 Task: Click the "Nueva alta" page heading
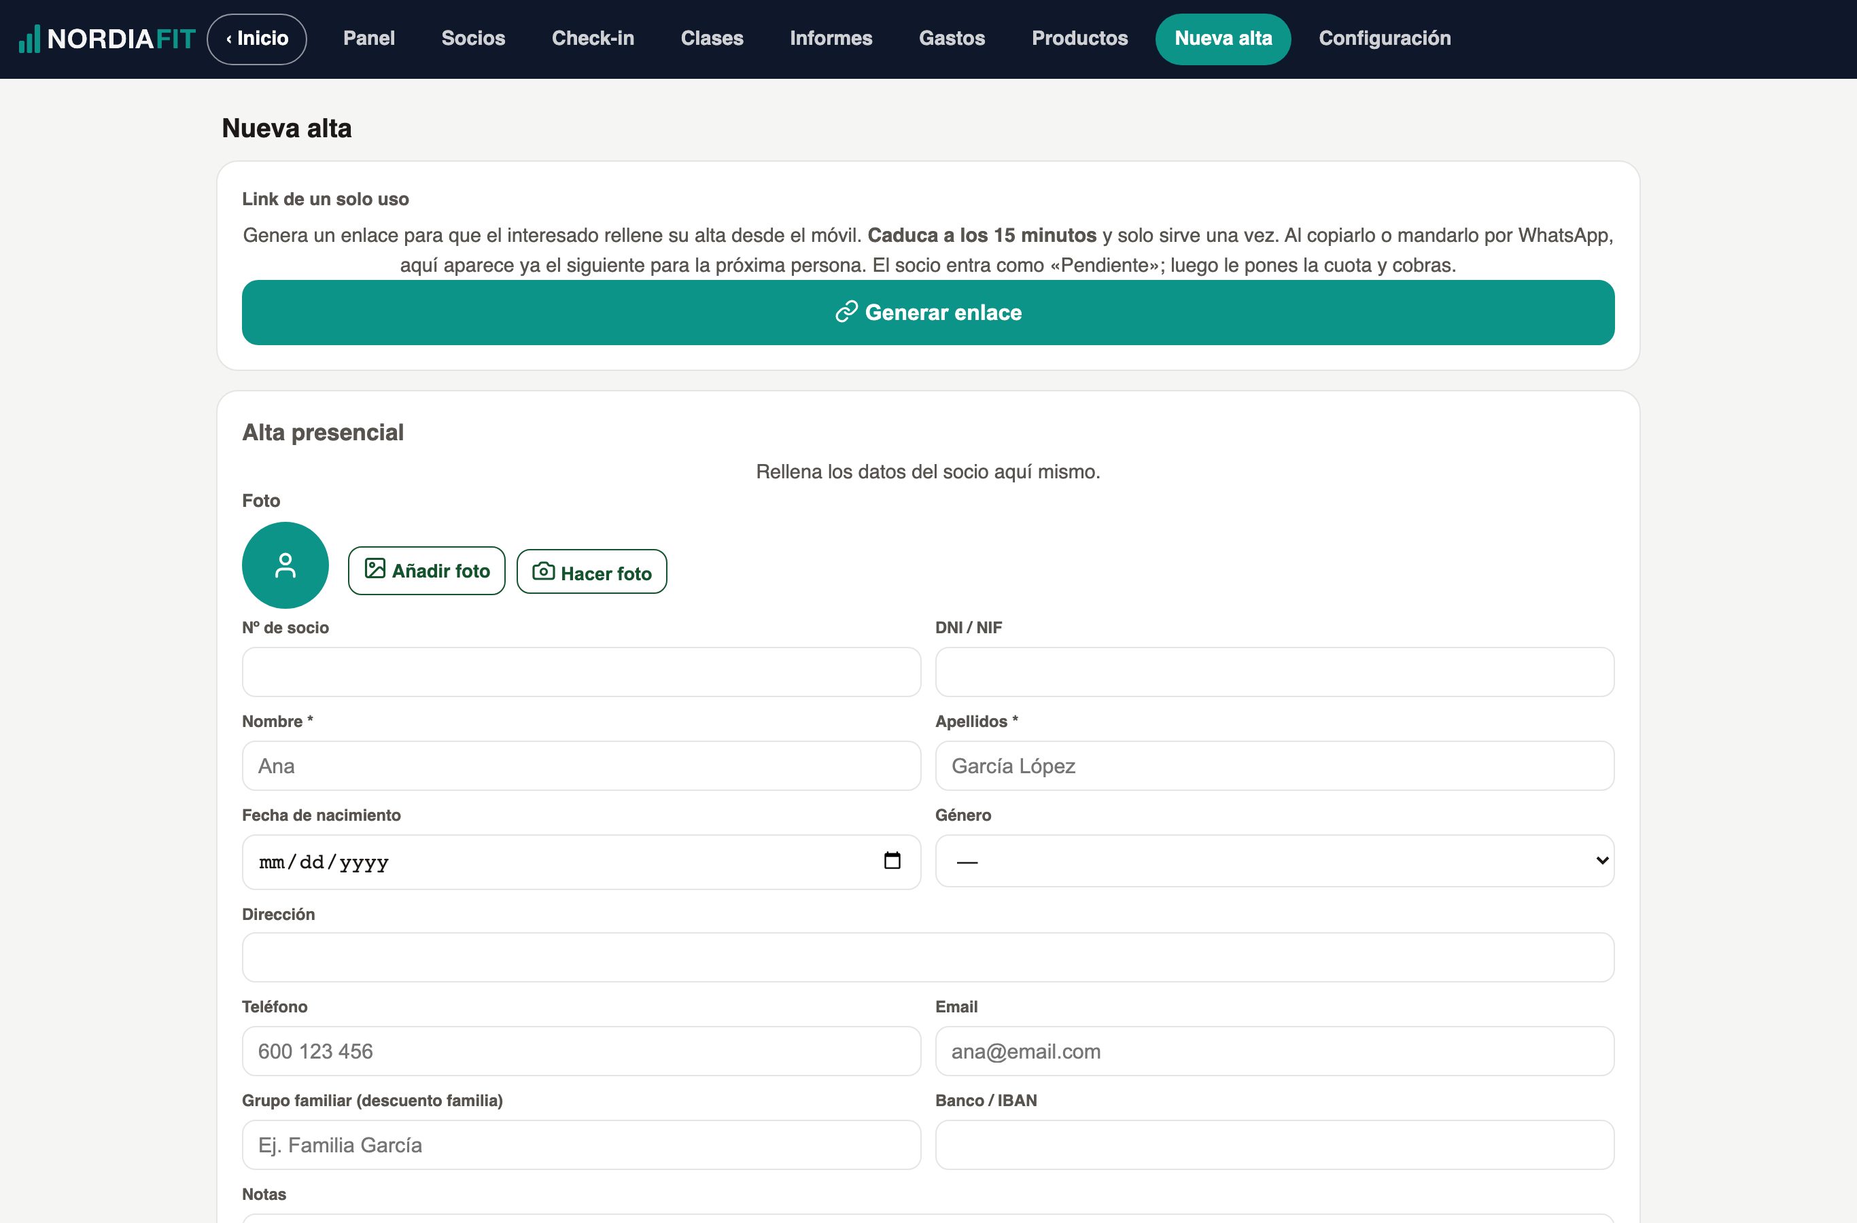click(x=286, y=128)
